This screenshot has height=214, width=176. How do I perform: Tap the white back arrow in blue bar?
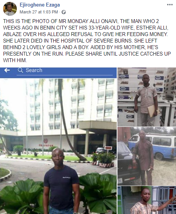[x=7, y=70]
